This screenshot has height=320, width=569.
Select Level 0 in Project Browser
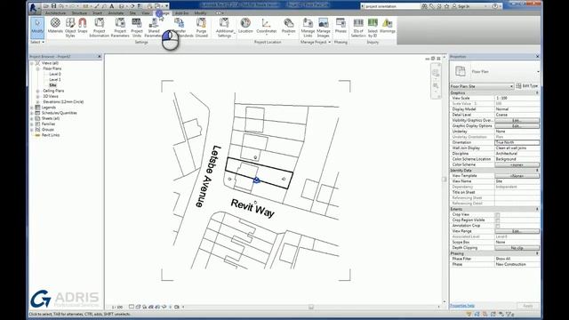pyautogui.click(x=55, y=74)
